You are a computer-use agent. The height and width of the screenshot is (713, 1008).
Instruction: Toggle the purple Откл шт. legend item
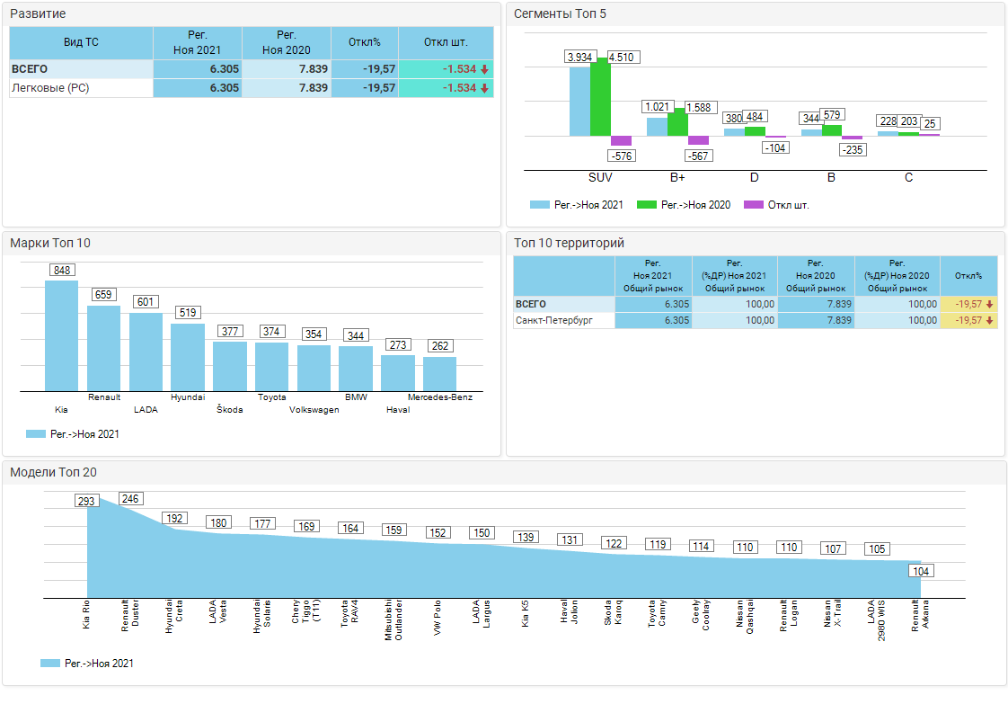(x=754, y=205)
